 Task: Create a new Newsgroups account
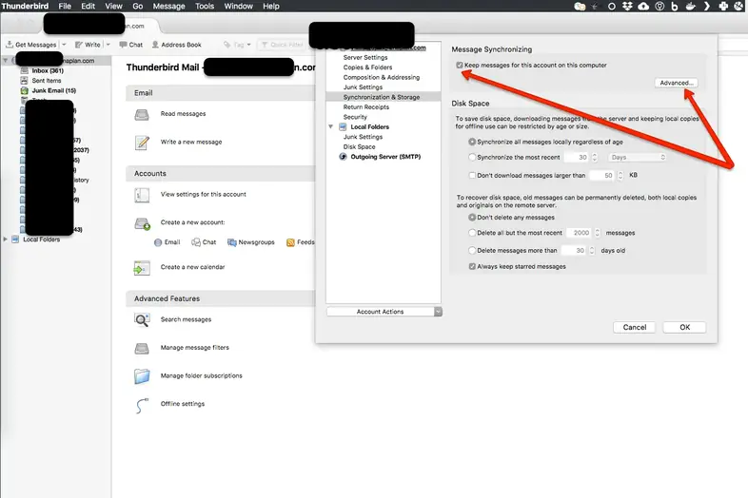coord(251,242)
